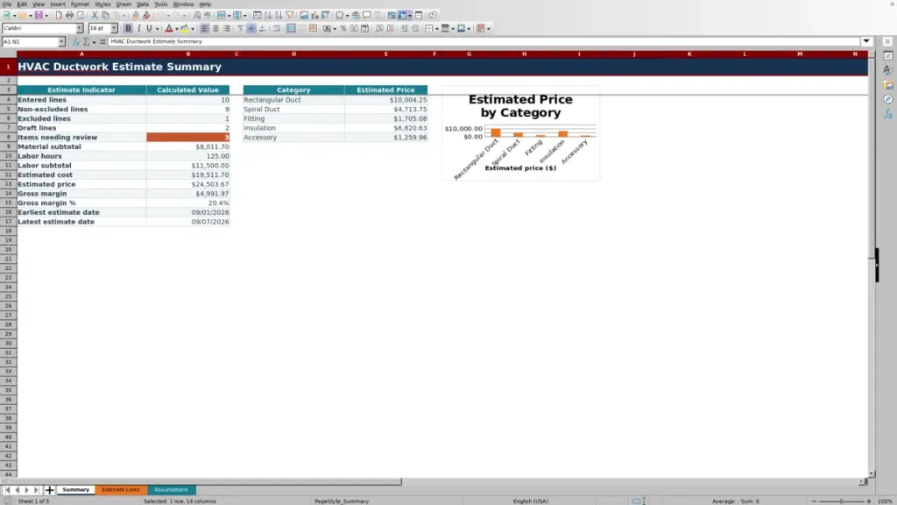Open Find & Replace from the toolbar
Viewport: 897px width, 505px height.
click(197, 16)
